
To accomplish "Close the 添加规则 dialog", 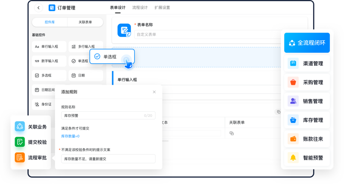I will (154, 92).
